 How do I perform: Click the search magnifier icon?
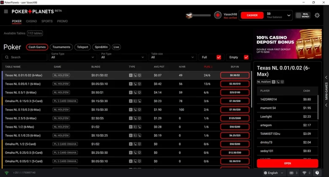point(7,57)
